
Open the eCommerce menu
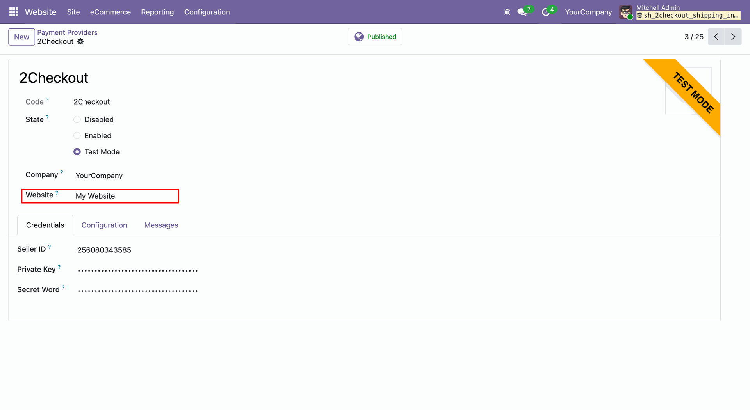click(111, 12)
